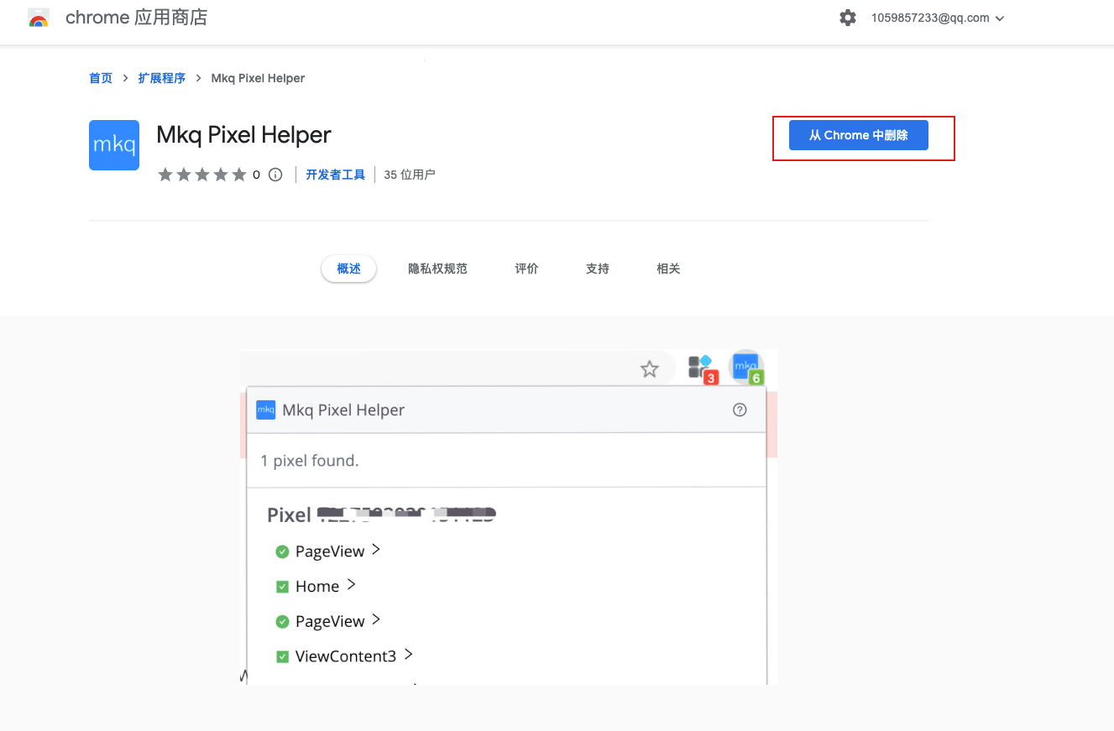Click the mkq toolbar icon with badge 6
1114x731 pixels.
746,368
